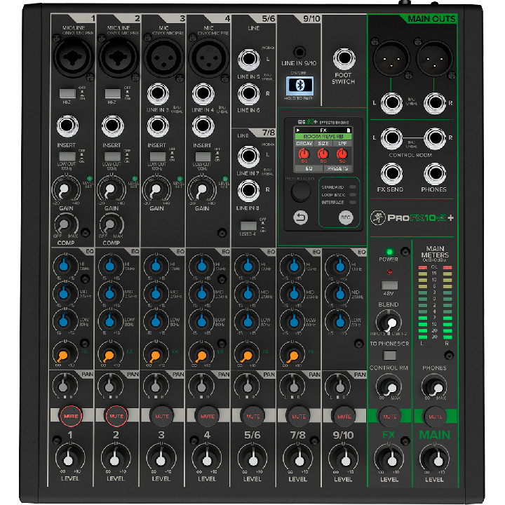Hit the REC button in effects section
Image resolution: width=505 pixels, height=505 pixels.
tap(346, 217)
